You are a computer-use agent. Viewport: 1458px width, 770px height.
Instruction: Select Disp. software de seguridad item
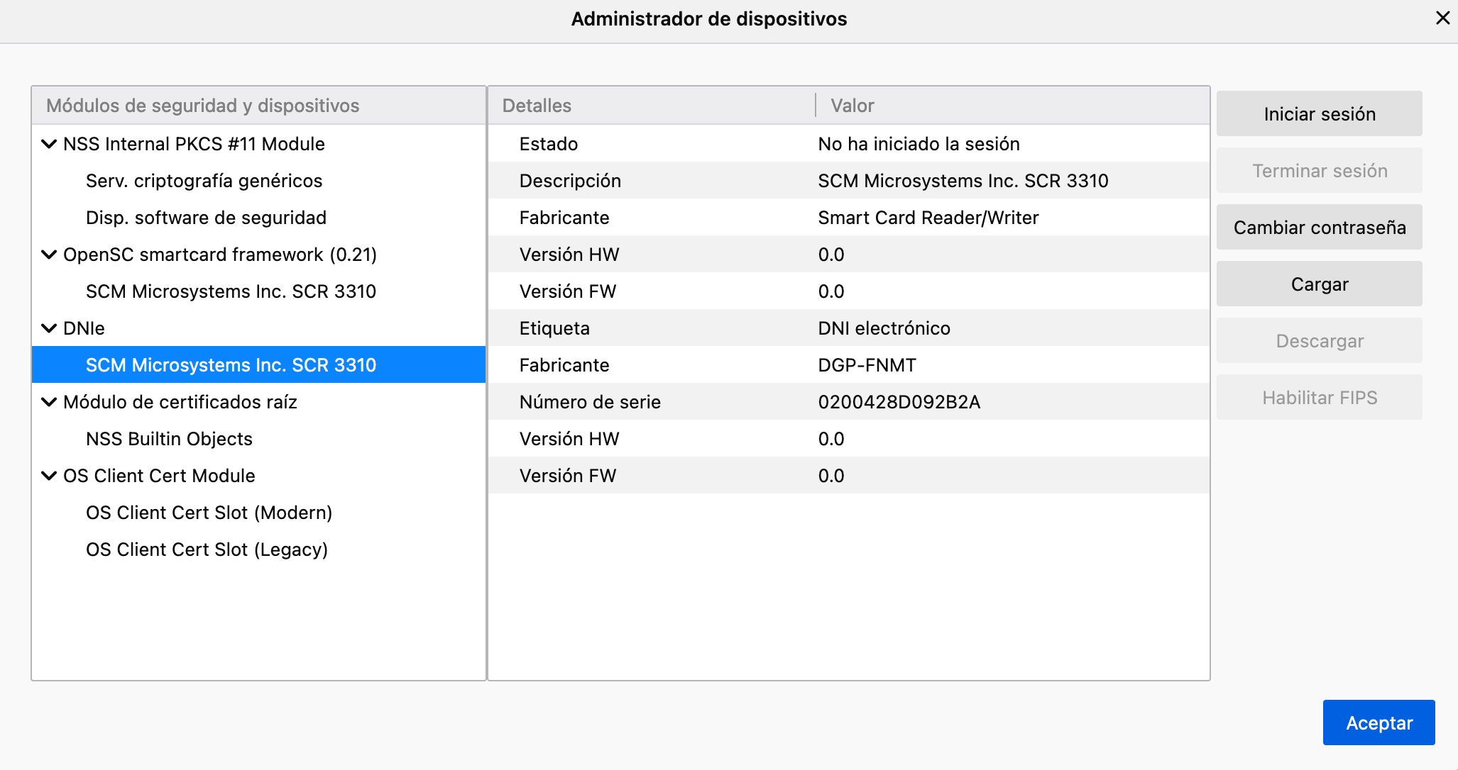tap(206, 218)
